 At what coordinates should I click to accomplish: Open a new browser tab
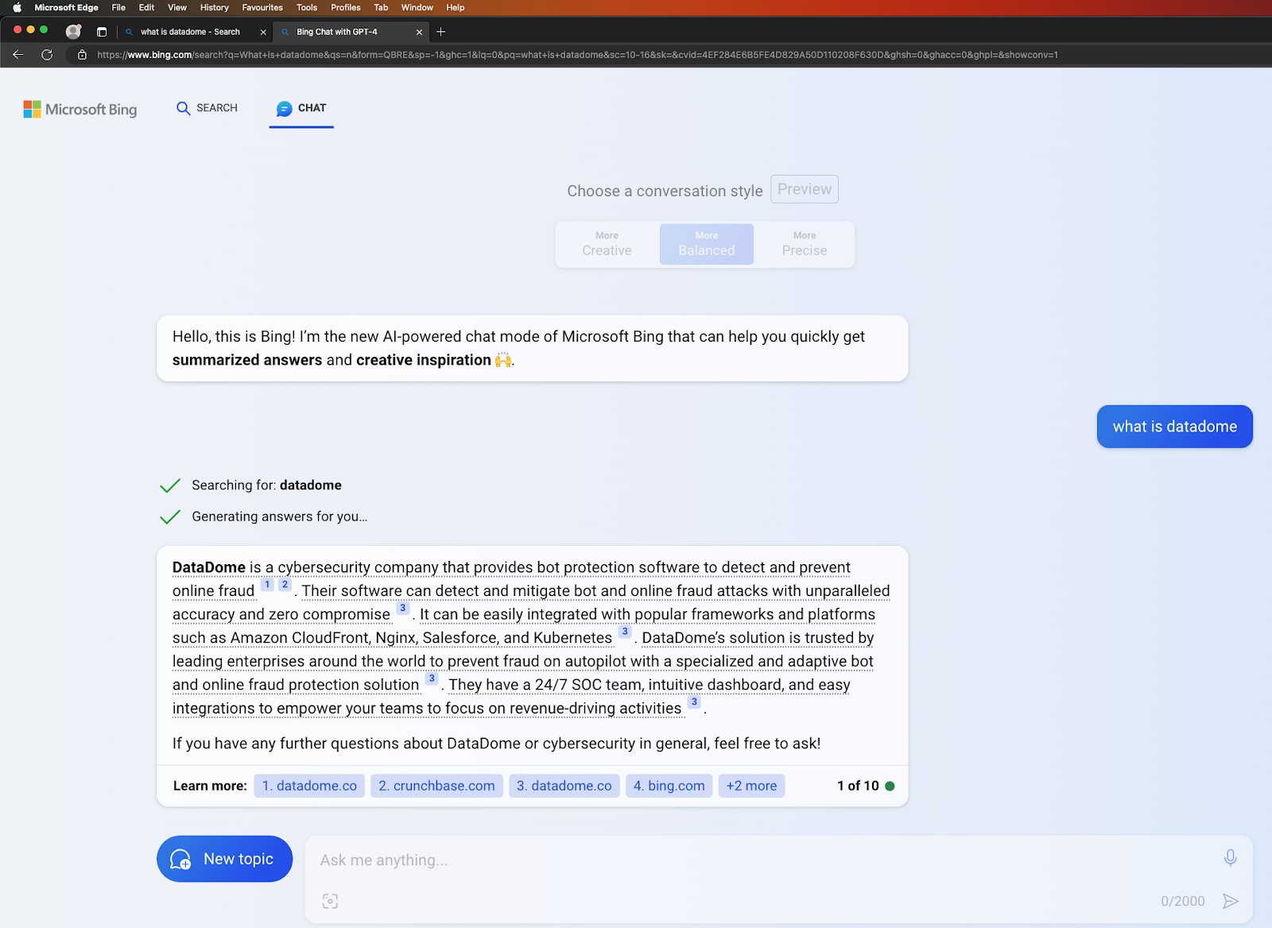click(x=441, y=32)
